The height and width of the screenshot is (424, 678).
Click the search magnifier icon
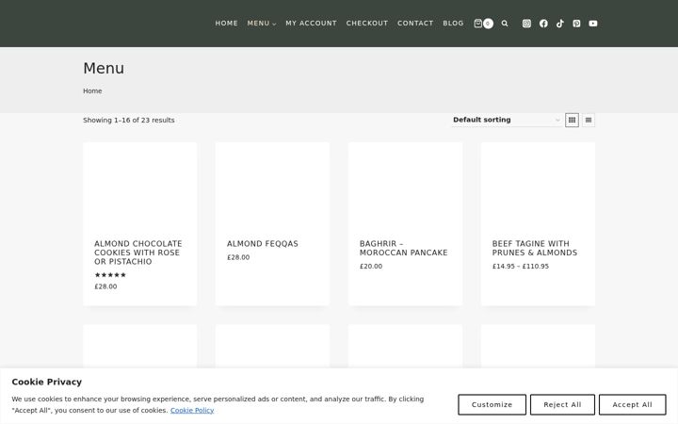pyautogui.click(x=505, y=24)
